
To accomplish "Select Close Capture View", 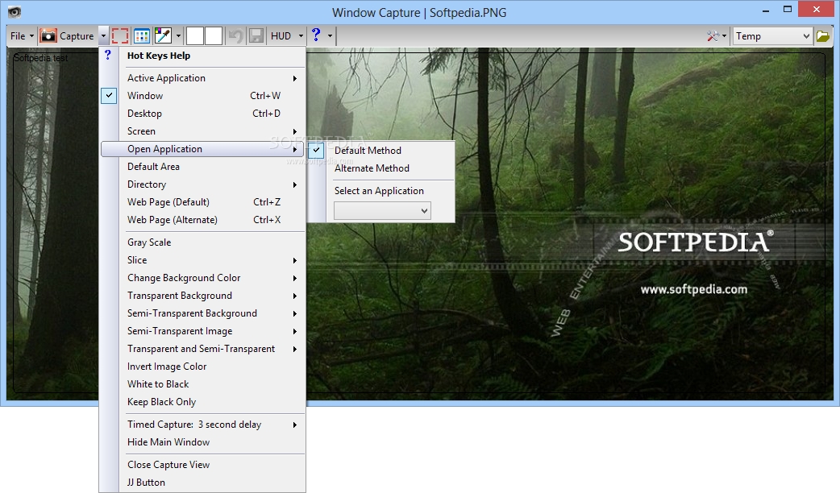I will click(203, 465).
